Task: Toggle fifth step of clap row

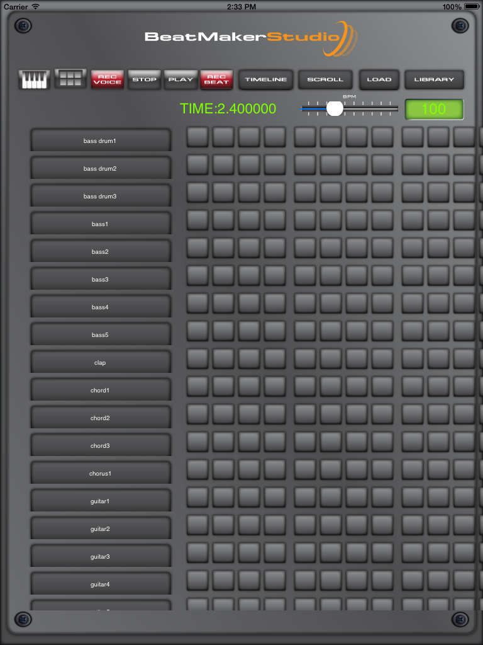Action: click(x=305, y=358)
